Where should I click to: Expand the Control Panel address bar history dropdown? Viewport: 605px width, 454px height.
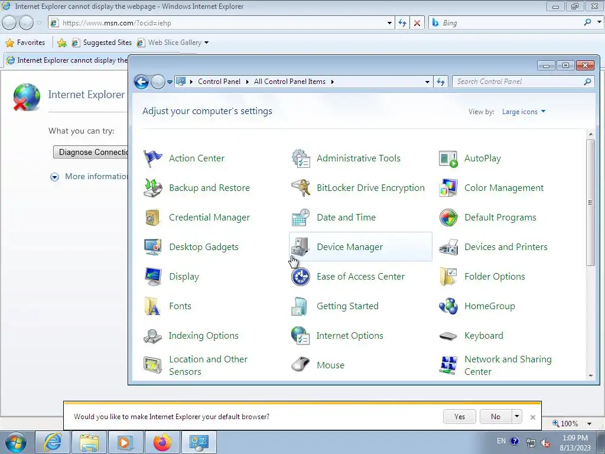point(427,82)
